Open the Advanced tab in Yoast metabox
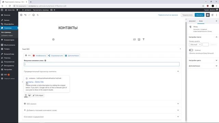The height and width of the screenshot is (123, 219). [x=72, y=56]
